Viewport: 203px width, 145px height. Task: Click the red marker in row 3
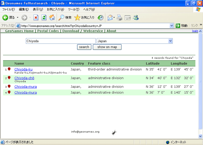click(x=9, y=86)
